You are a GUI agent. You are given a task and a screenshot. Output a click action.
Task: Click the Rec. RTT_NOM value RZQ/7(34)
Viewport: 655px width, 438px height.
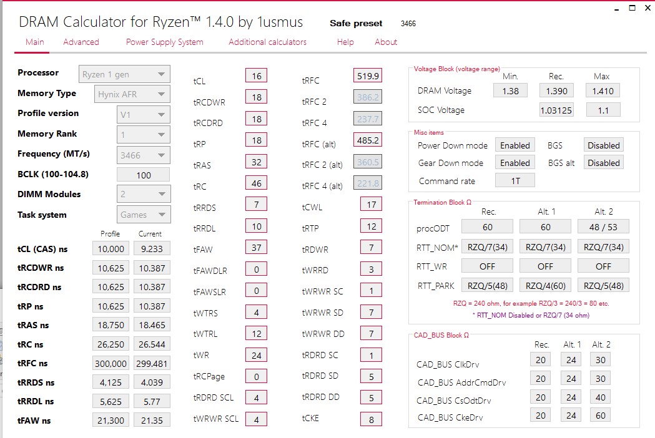coord(487,247)
